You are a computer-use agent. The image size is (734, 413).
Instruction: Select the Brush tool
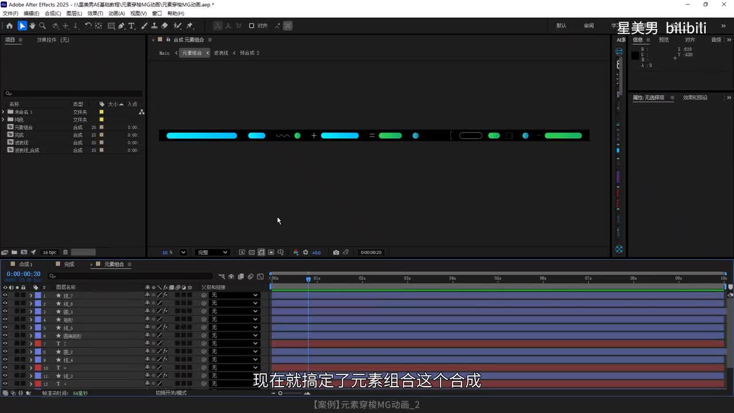click(x=145, y=26)
